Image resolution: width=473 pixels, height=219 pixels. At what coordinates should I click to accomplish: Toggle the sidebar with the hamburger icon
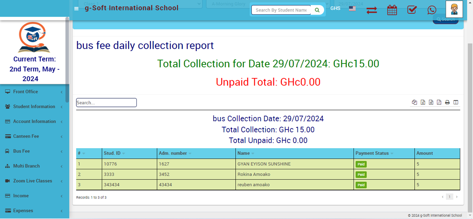pyautogui.click(x=76, y=9)
